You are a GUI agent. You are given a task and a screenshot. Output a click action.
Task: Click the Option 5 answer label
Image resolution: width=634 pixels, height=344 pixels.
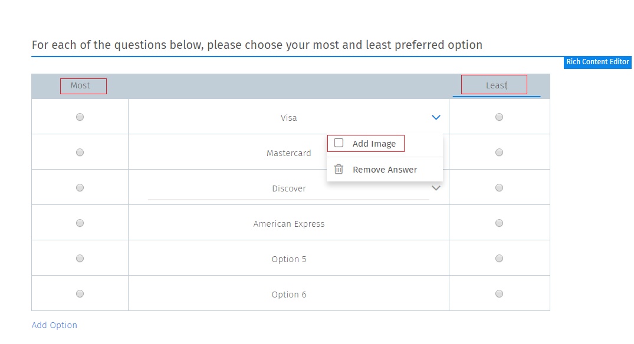[x=289, y=259]
